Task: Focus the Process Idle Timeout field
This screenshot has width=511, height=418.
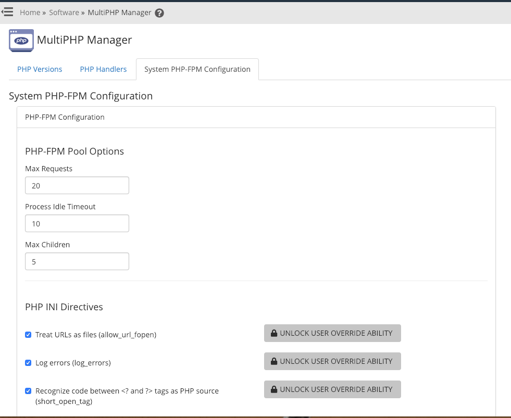Action: [x=77, y=224]
